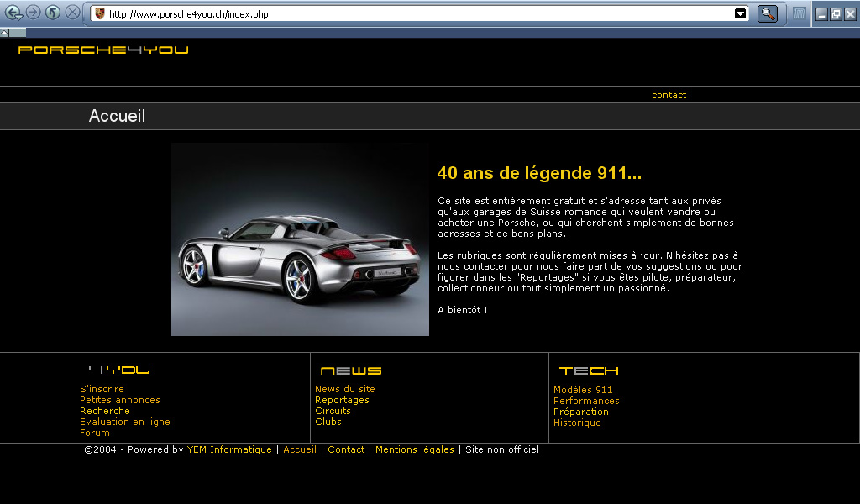This screenshot has width=860, height=504.
Task: Reload the page with the refresh icon
Action: tap(53, 12)
